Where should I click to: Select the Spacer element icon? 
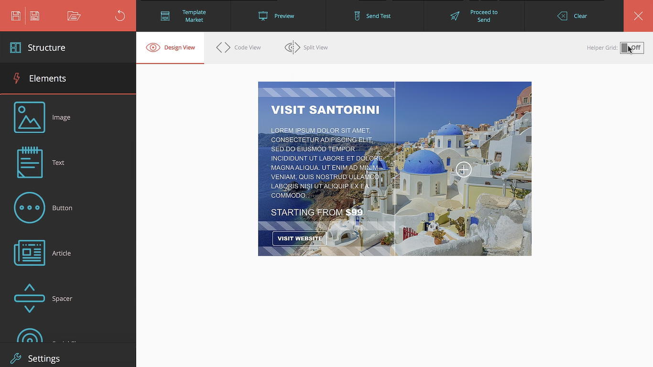tap(30, 298)
